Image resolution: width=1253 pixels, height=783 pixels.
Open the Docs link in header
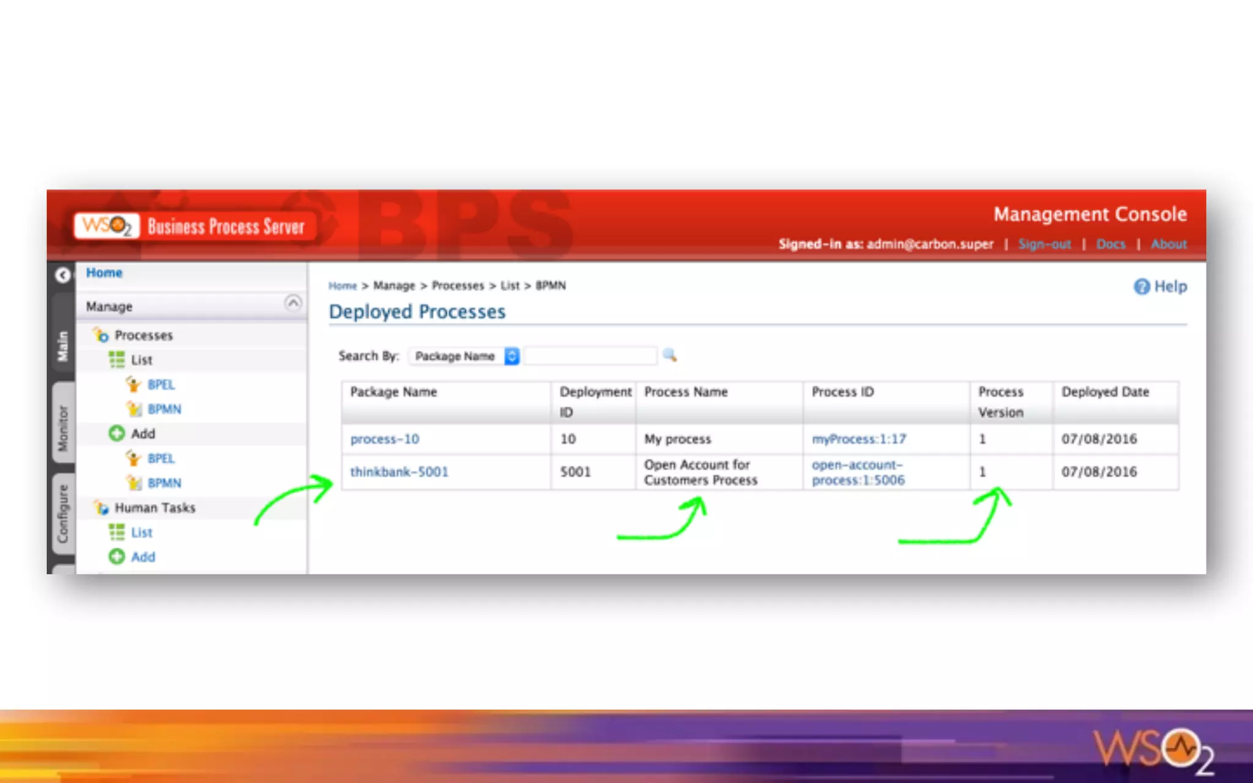click(x=1110, y=244)
